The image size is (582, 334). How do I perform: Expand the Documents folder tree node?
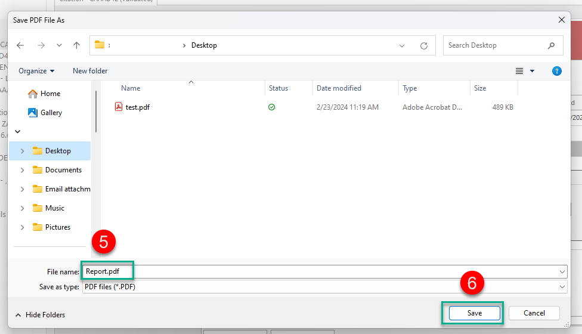pyautogui.click(x=23, y=170)
